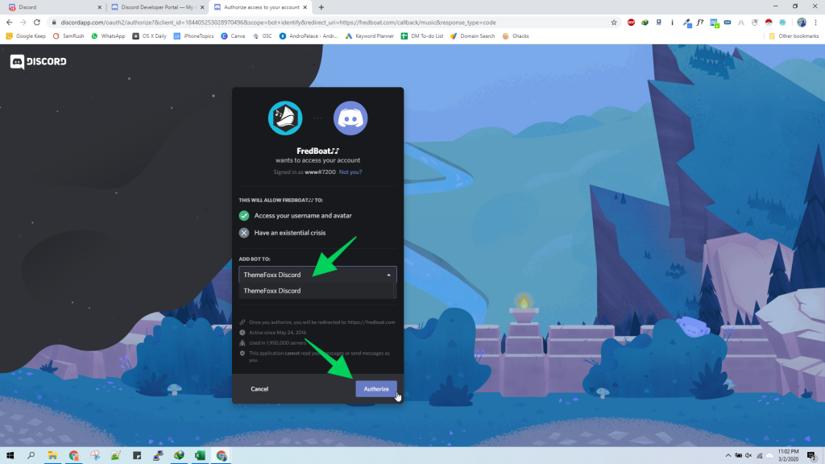The width and height of the screenshot is (825, 464).
Task: Authorize FredBoat to access account
Action: point(376,389)
